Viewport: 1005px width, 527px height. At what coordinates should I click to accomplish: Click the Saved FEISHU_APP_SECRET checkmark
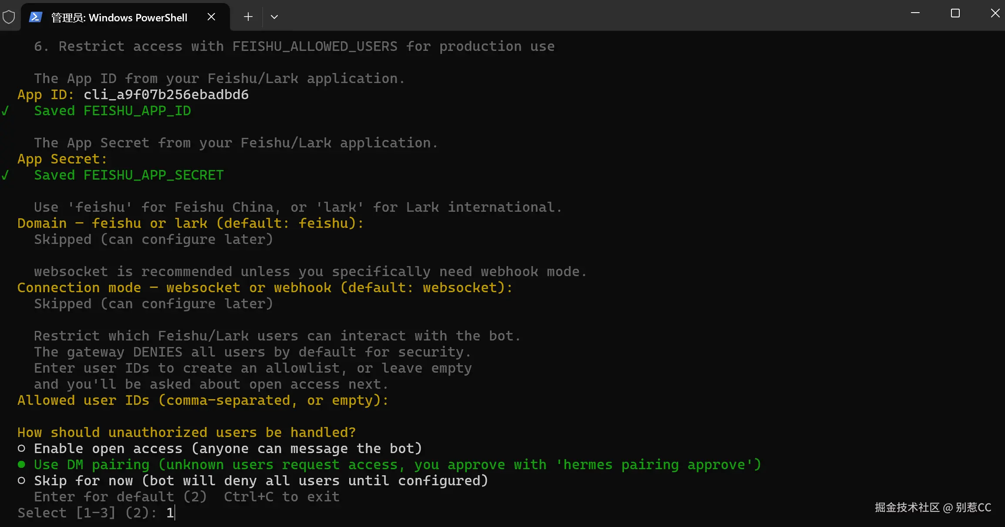point(5,175)
